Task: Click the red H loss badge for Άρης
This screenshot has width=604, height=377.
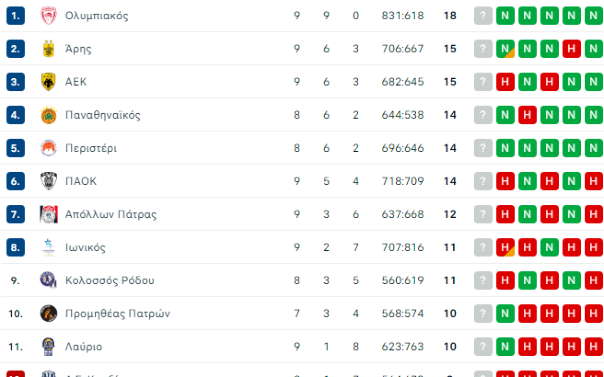Action: pyautogui.click(x=571, y=49)
